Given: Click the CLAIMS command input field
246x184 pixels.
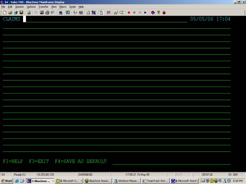Looking at the screenshot, I should [105, 19].
